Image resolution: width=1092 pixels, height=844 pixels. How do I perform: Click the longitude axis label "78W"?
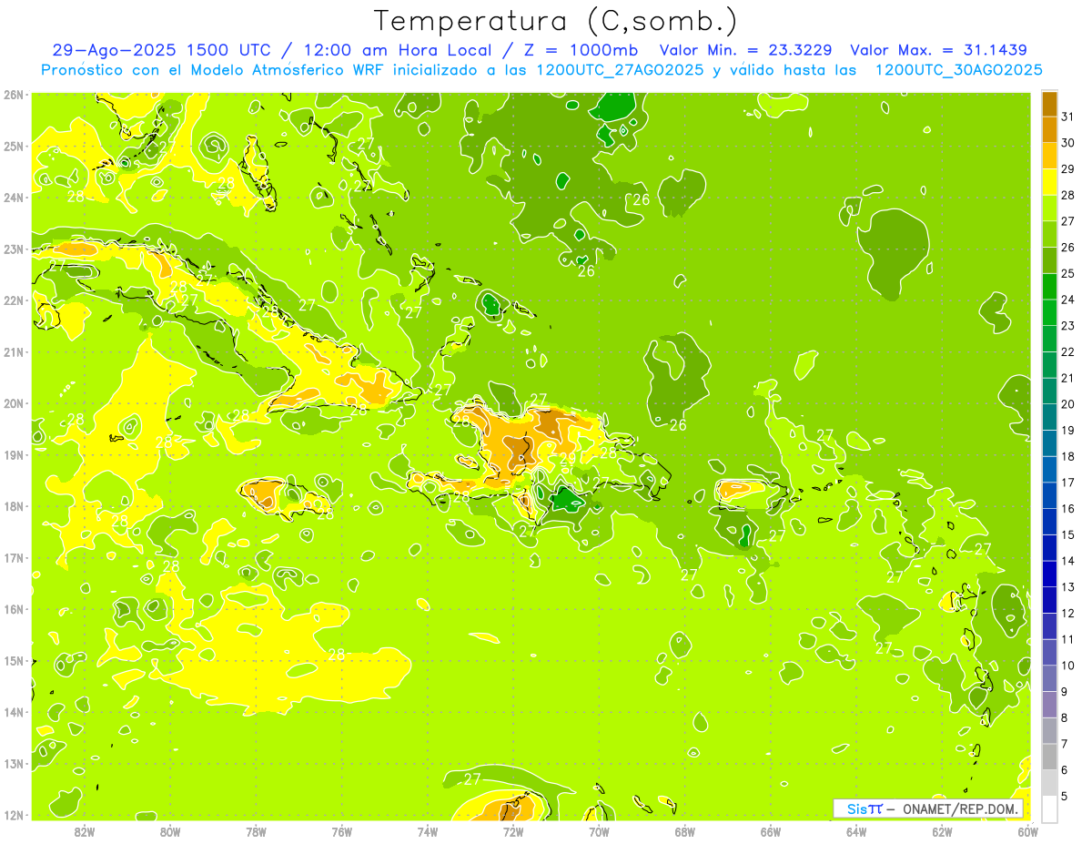[x=256, y=831]
